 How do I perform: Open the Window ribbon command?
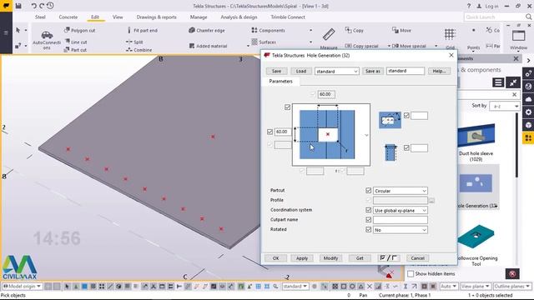click(x=519, y=39)
